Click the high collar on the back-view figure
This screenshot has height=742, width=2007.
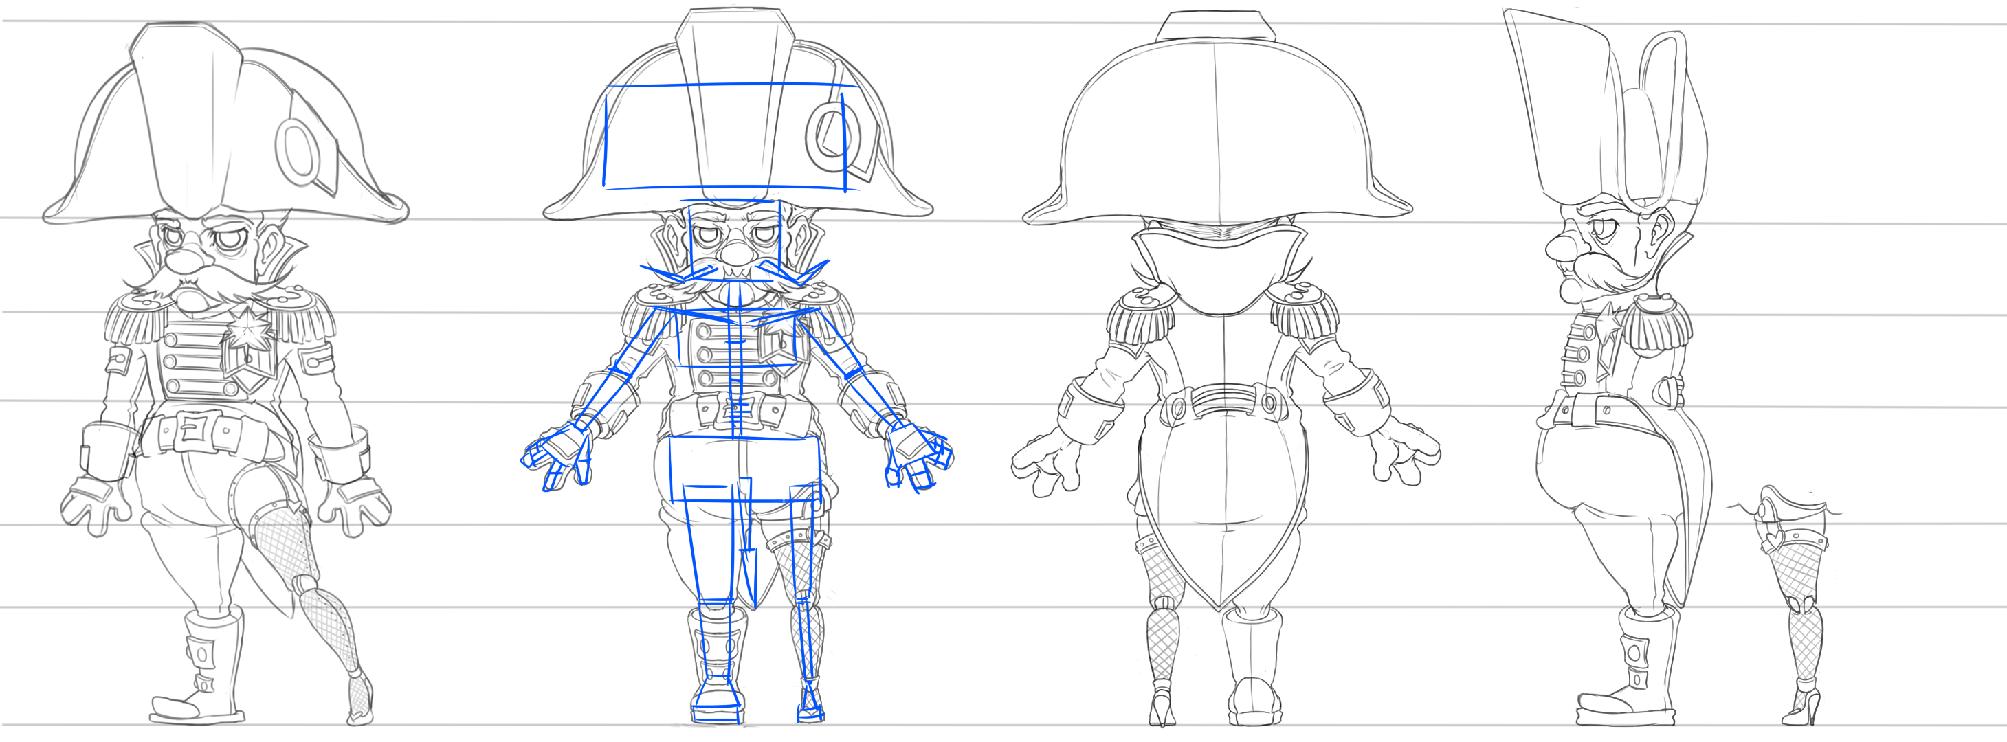[1219, 265]
